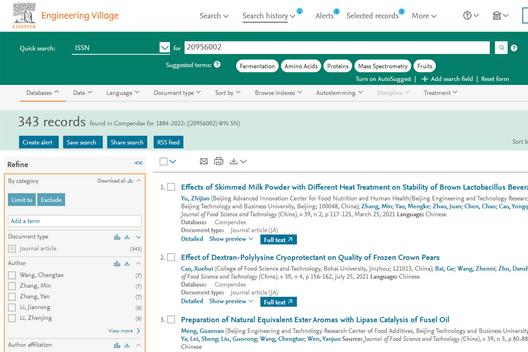Image resolution: width=528 pixels, height=352 pixels.
Task: Select checkbox for first result record
Action: [171, 187]
